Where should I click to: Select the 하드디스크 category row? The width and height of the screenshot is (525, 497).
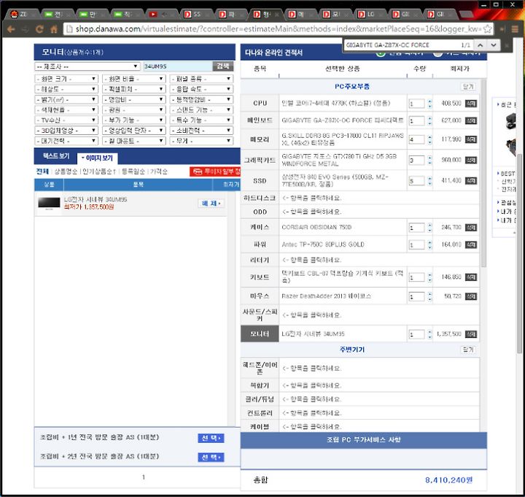(360, 198)
